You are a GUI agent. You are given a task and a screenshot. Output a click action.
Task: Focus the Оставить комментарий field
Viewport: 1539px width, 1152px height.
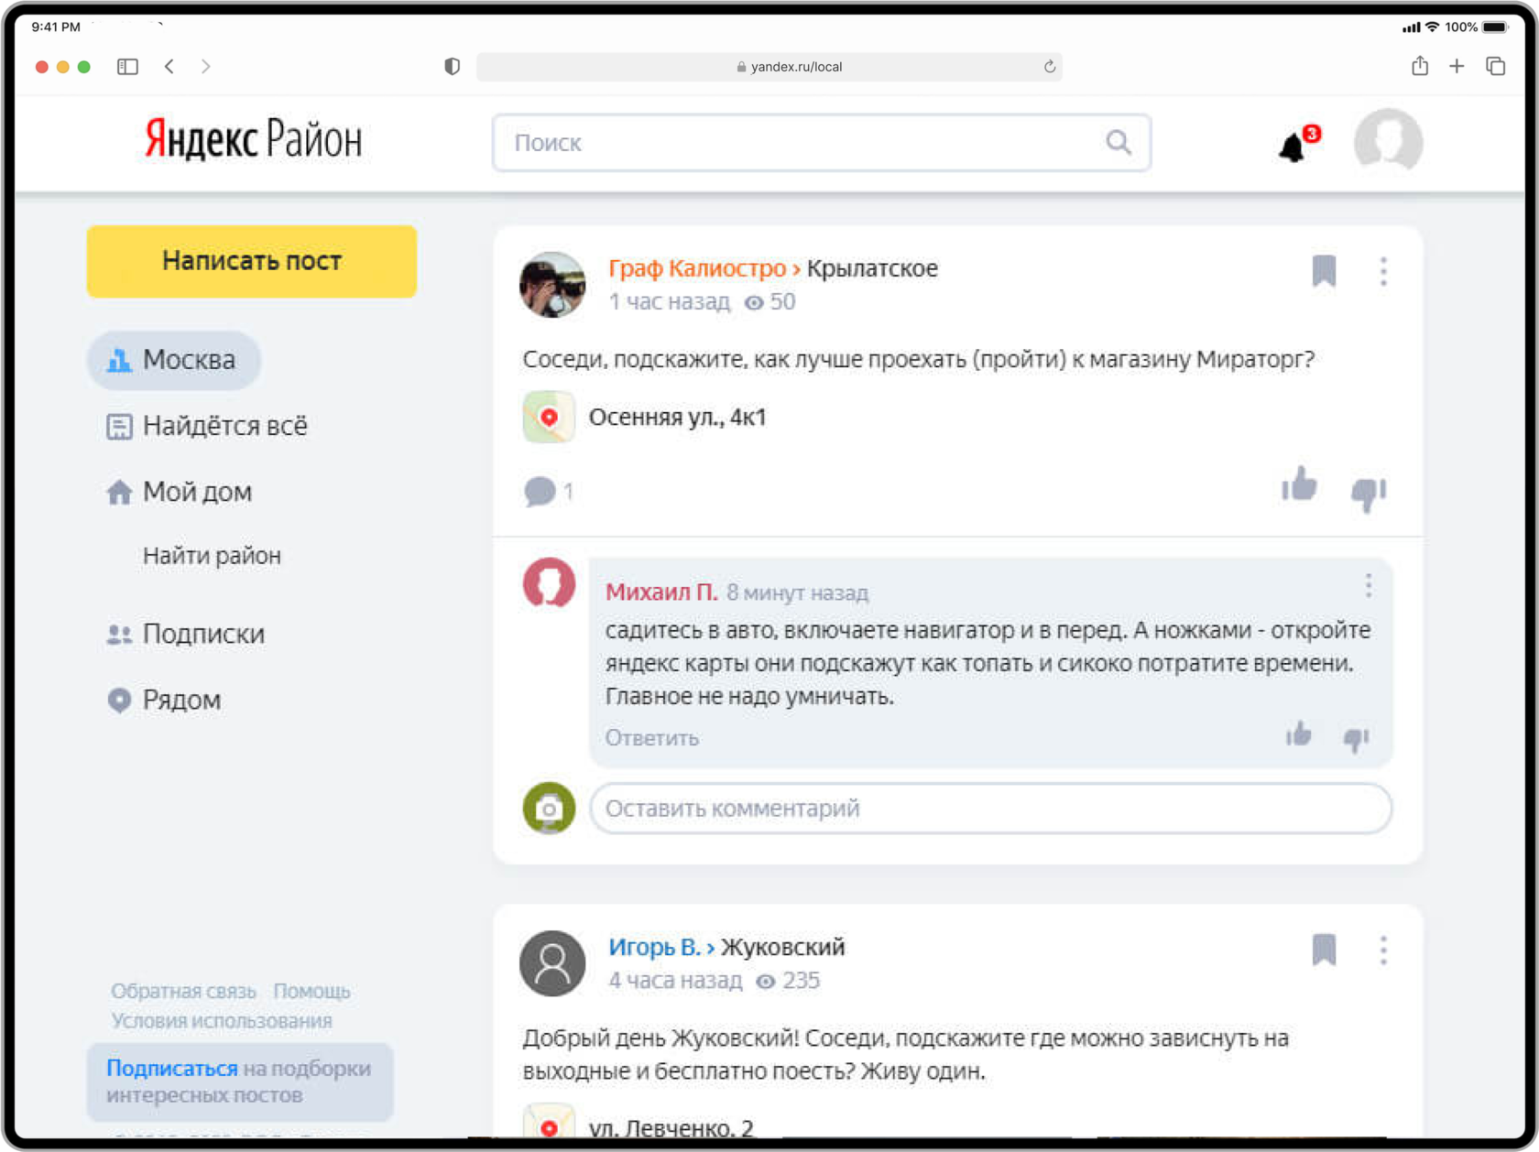[x=991, y=808]
